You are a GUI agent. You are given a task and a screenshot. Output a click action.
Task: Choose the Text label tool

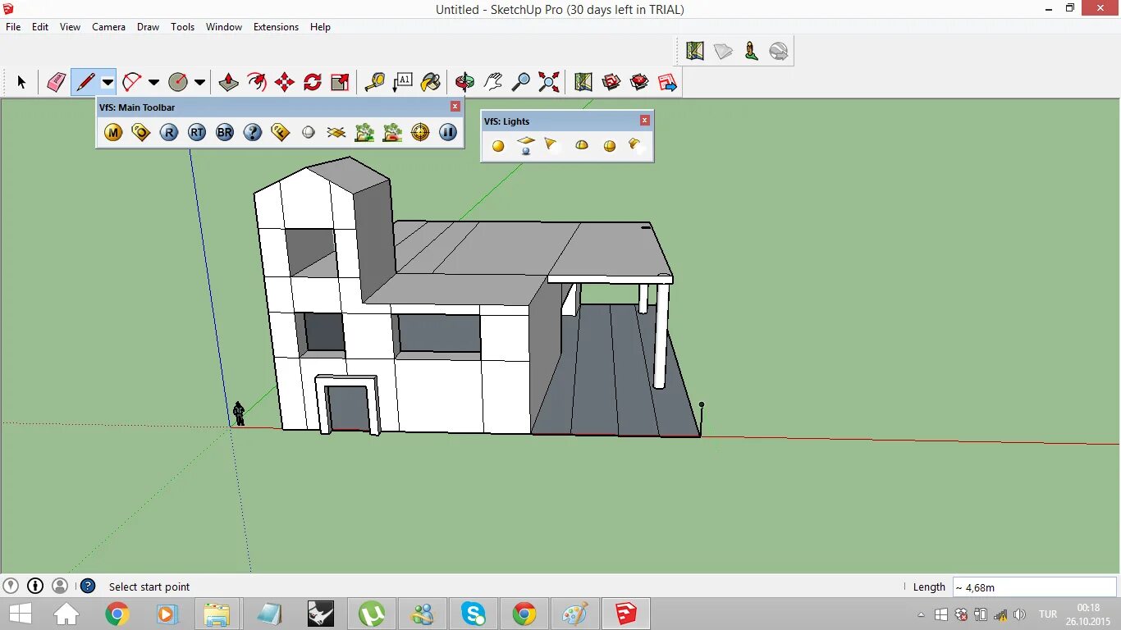(x=403, y=82)
